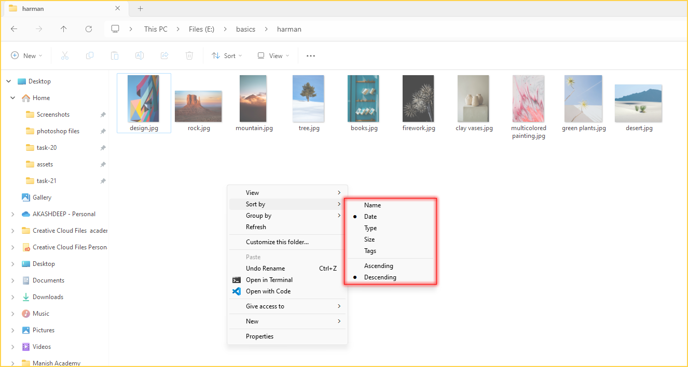
Task: Navigate to basics in breadcrumb path
Action: pyautogui.click(x=245, y=29)
